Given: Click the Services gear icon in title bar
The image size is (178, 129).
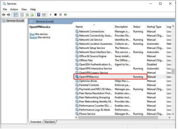Looking at the screenshot, I should coord(4,4).
